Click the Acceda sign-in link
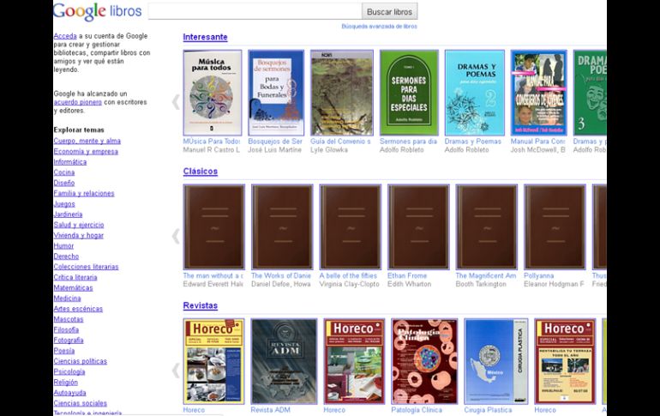 click(65, 36)
